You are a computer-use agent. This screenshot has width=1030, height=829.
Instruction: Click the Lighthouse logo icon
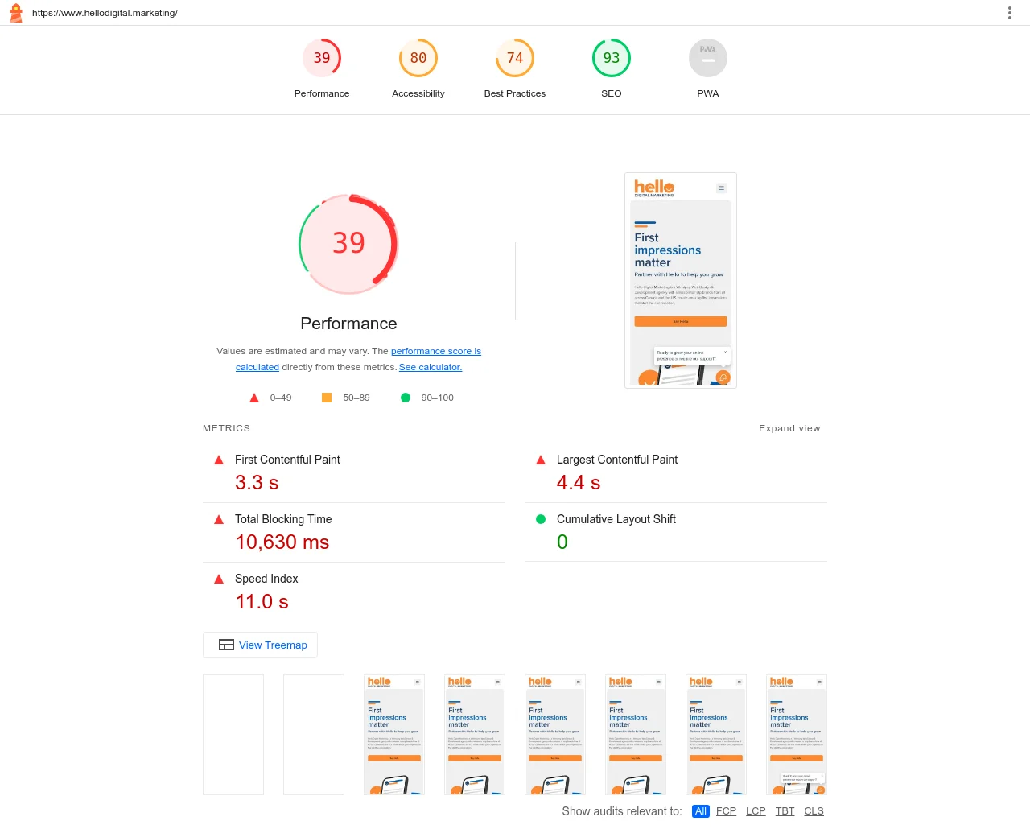click(16, 13)
